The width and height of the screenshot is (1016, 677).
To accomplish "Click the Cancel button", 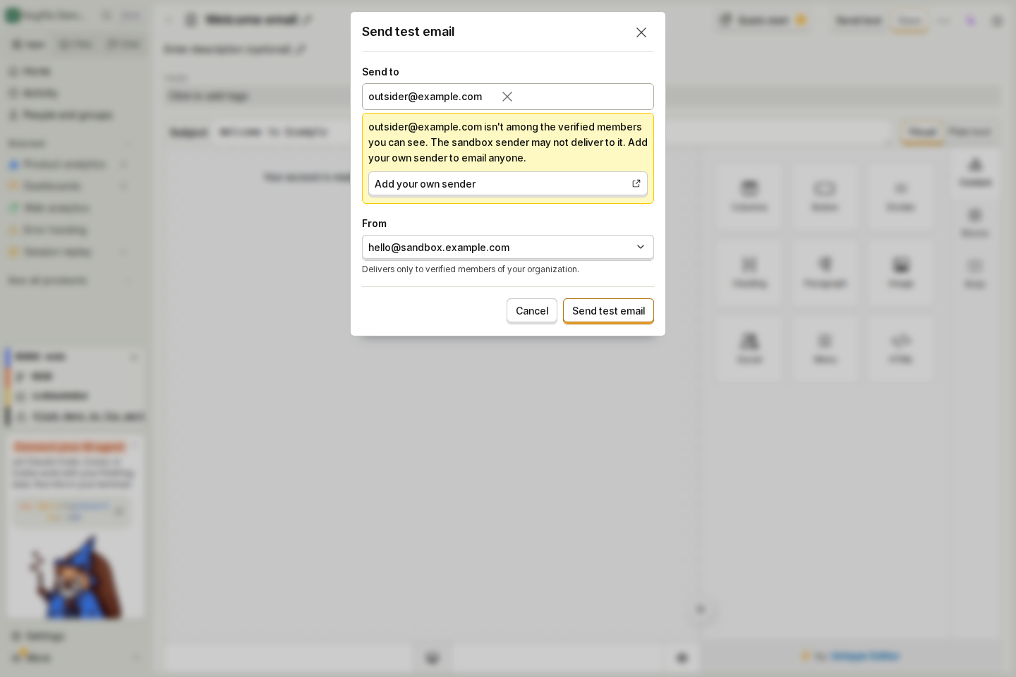I will [532, 311].
